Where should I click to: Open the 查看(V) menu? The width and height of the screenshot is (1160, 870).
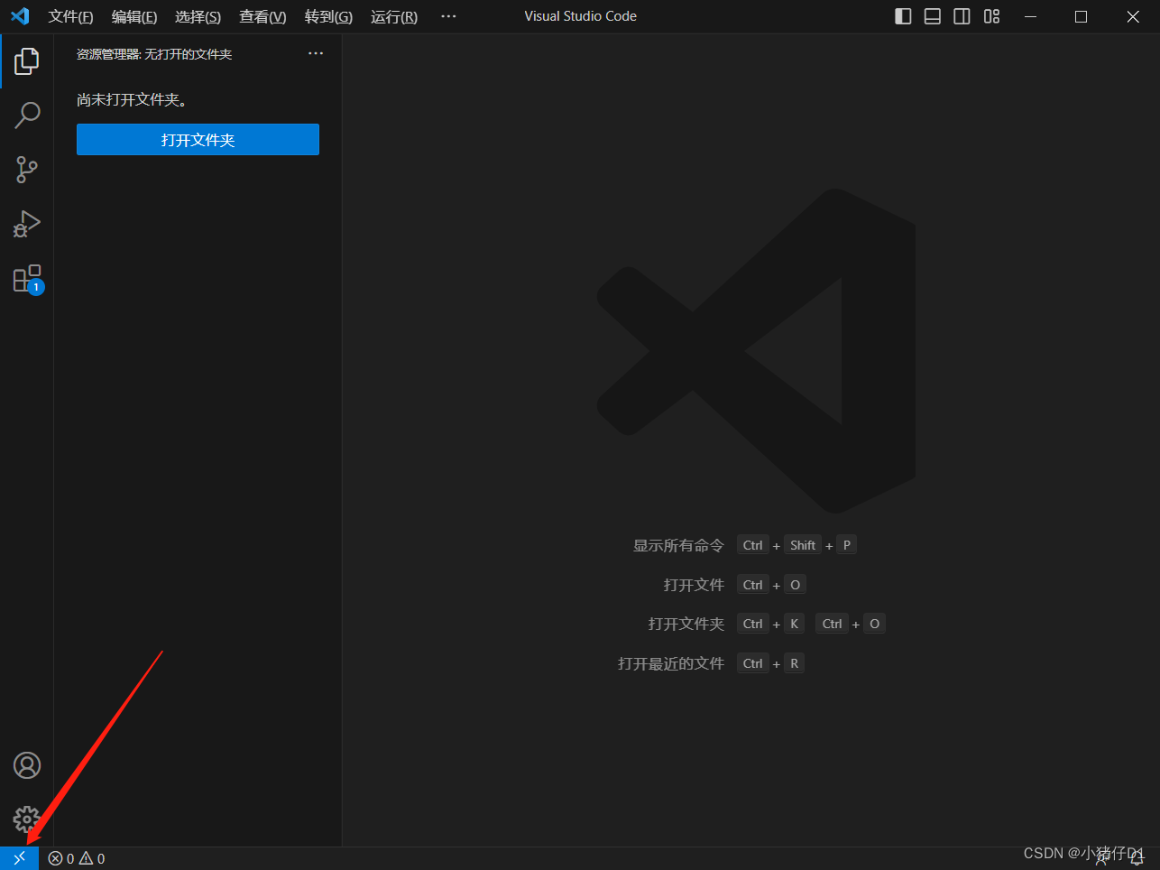point(262,16)
